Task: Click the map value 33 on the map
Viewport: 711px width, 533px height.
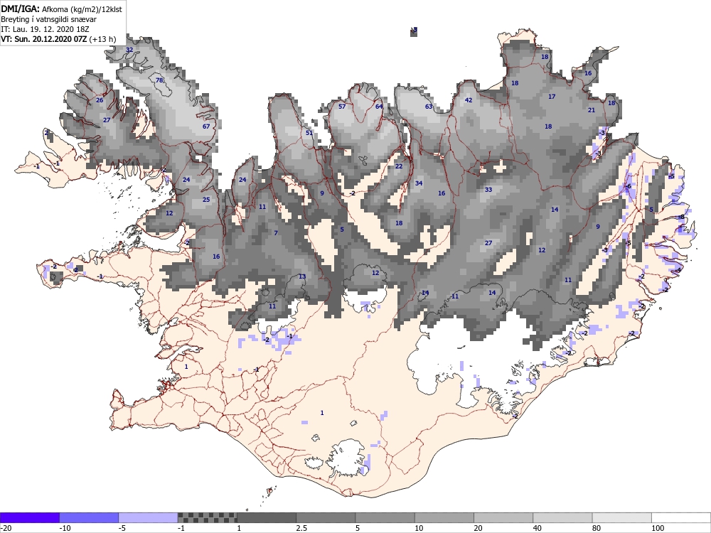Action: tap(488, 190)
